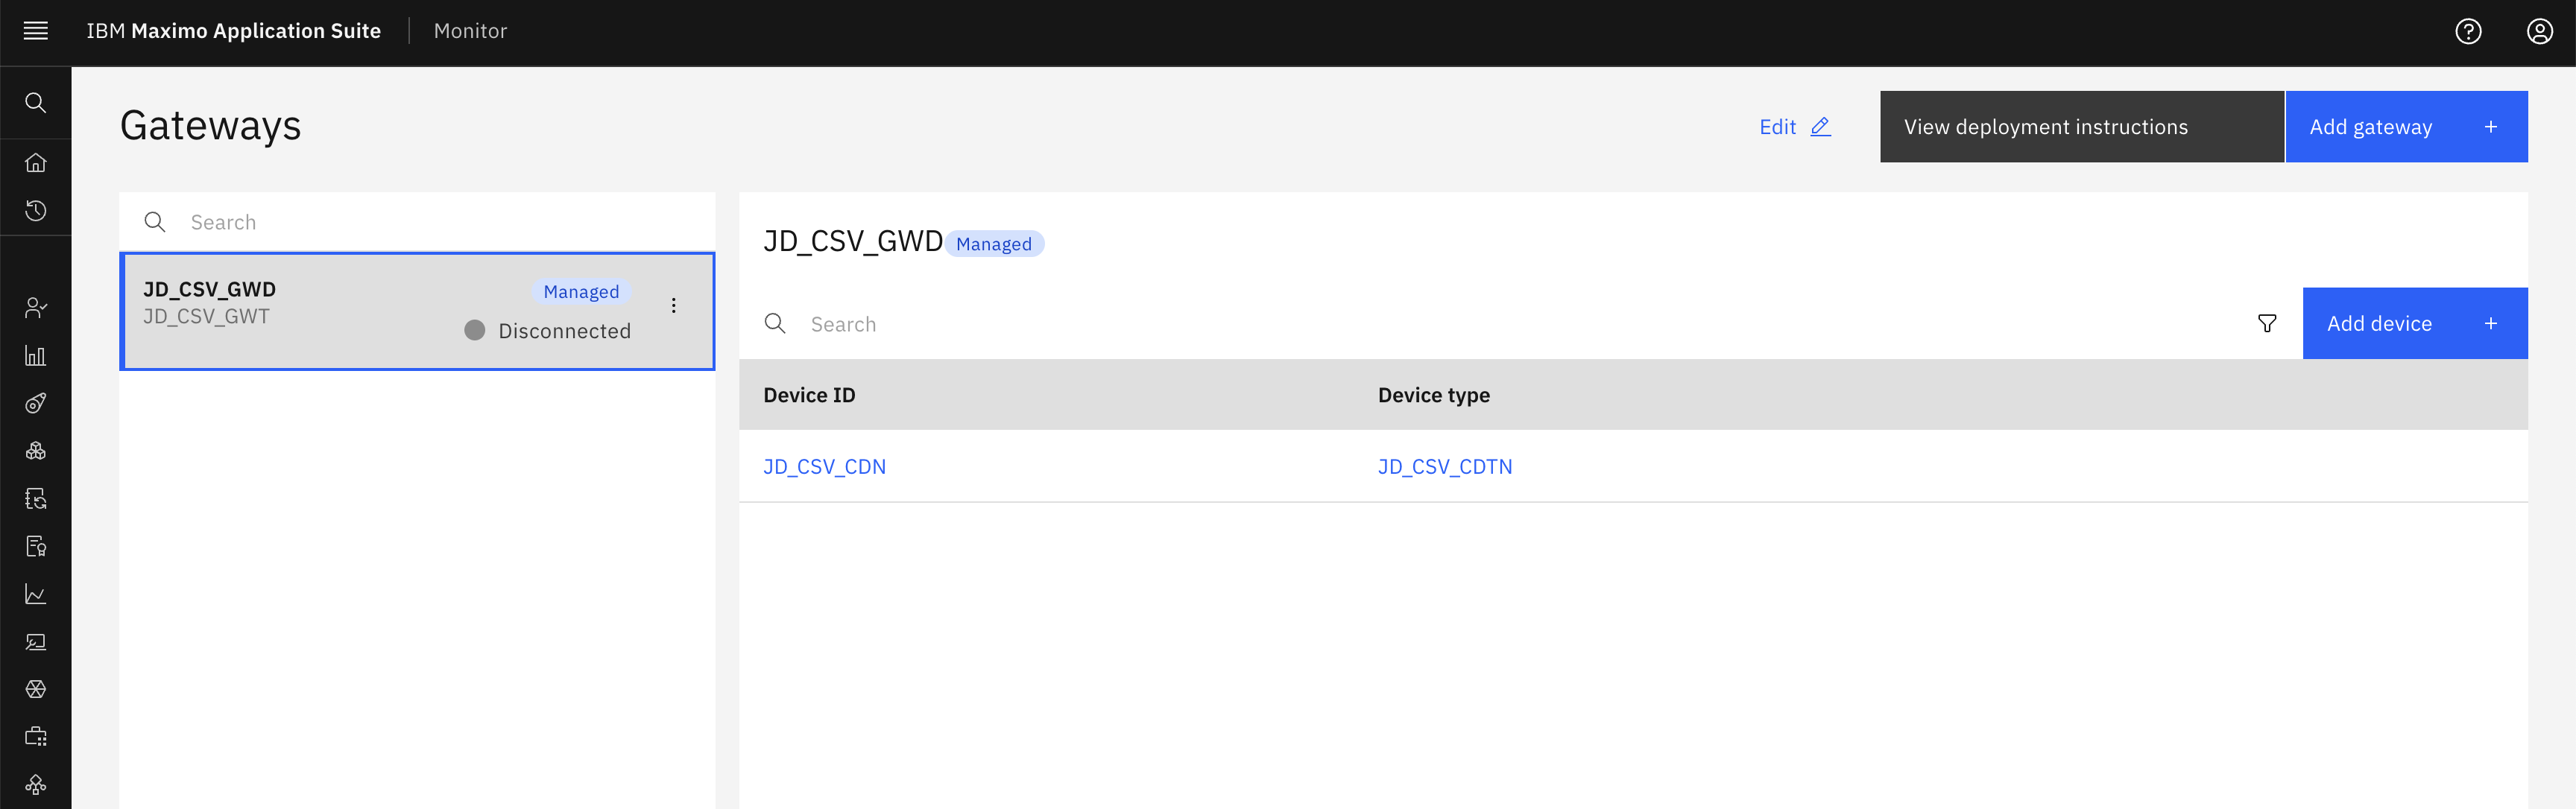The height and width of the screenshot is (809, 2576).
Task: Click magnifier icon in device search
Action: [775, 323]
